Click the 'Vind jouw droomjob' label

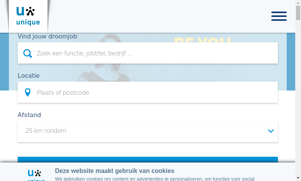[x=47, y=36]
